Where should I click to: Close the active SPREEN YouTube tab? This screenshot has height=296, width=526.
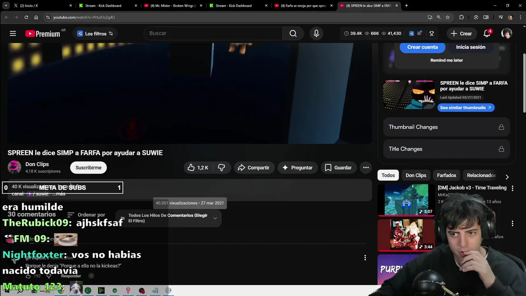click(397, 6)
